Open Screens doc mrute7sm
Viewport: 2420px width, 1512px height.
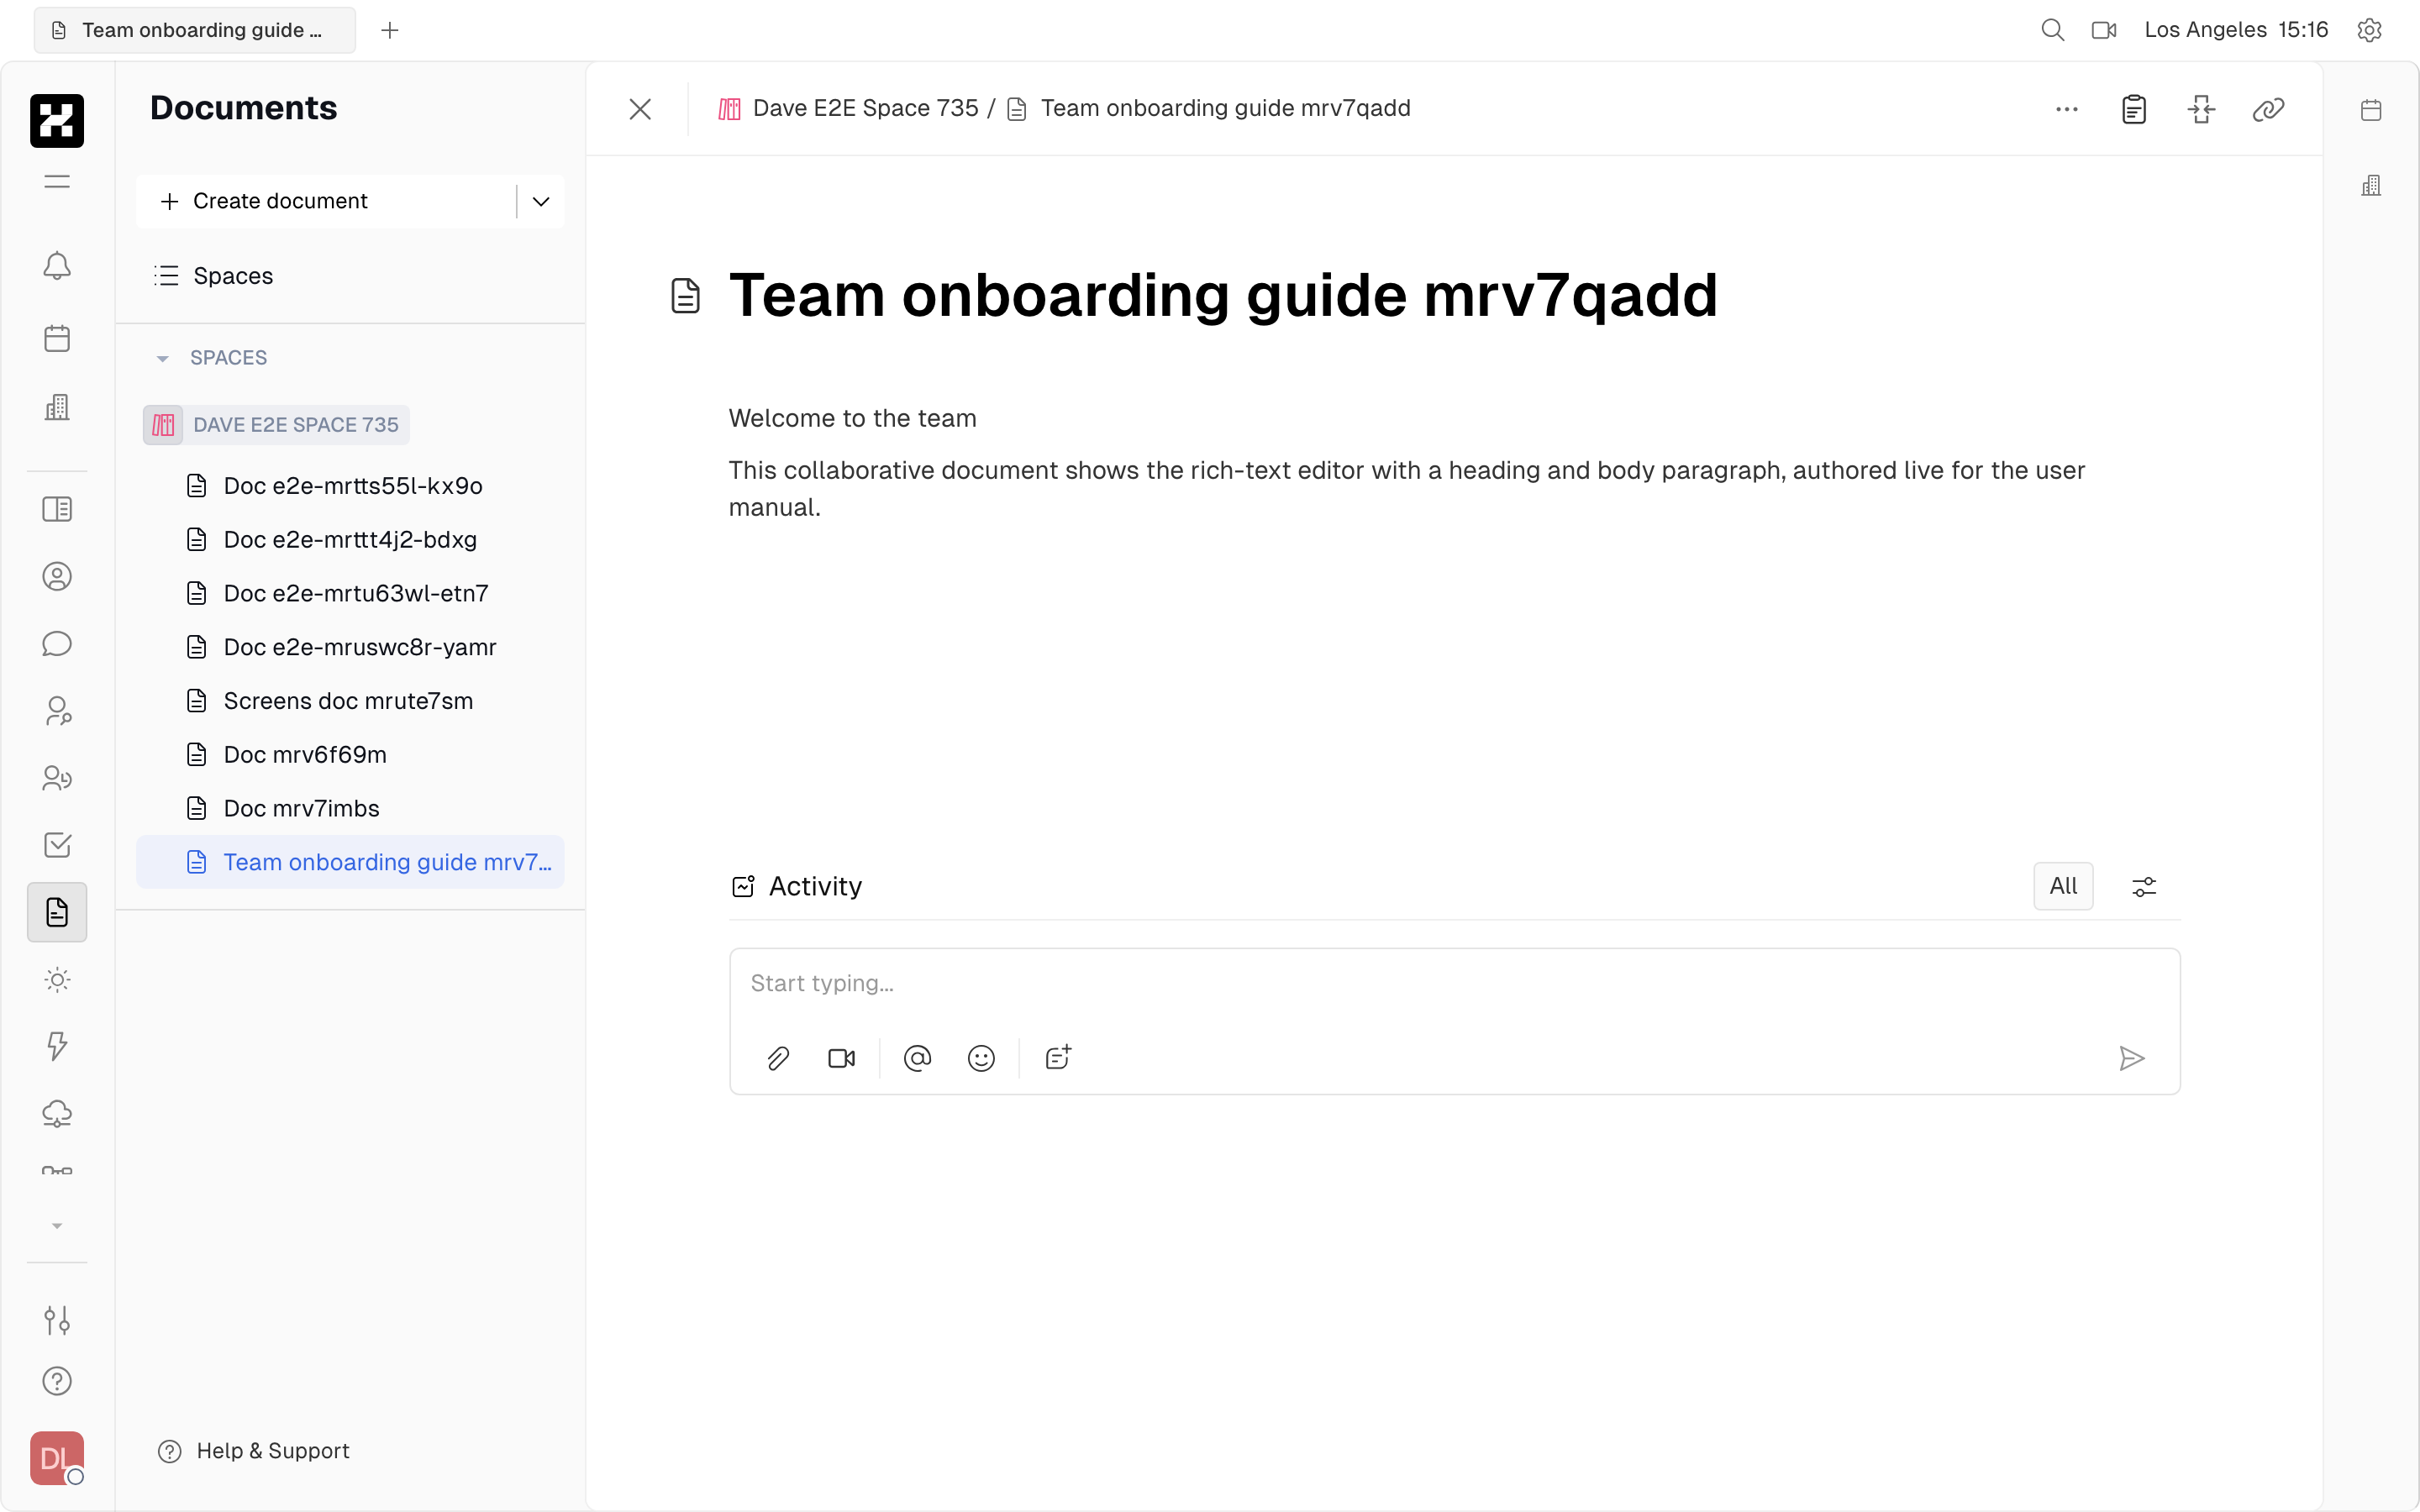pyautogui.click(x=350, y=701)
